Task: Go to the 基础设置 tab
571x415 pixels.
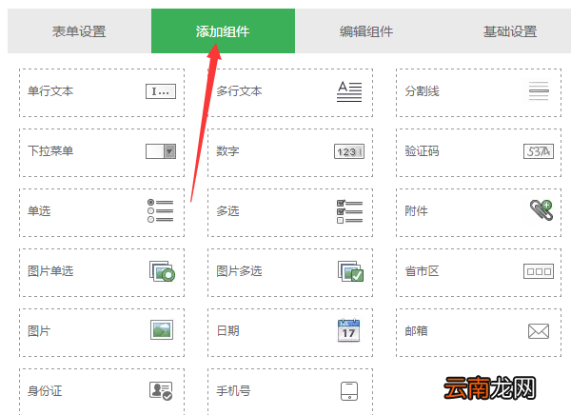Action: 510,31
